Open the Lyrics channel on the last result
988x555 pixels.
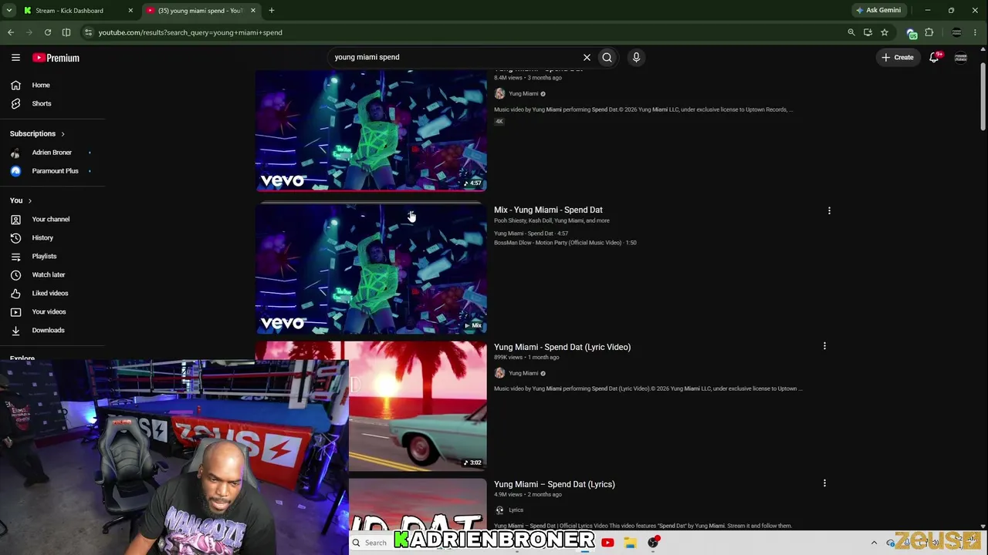pyautogui.click(x=516, y=510)
